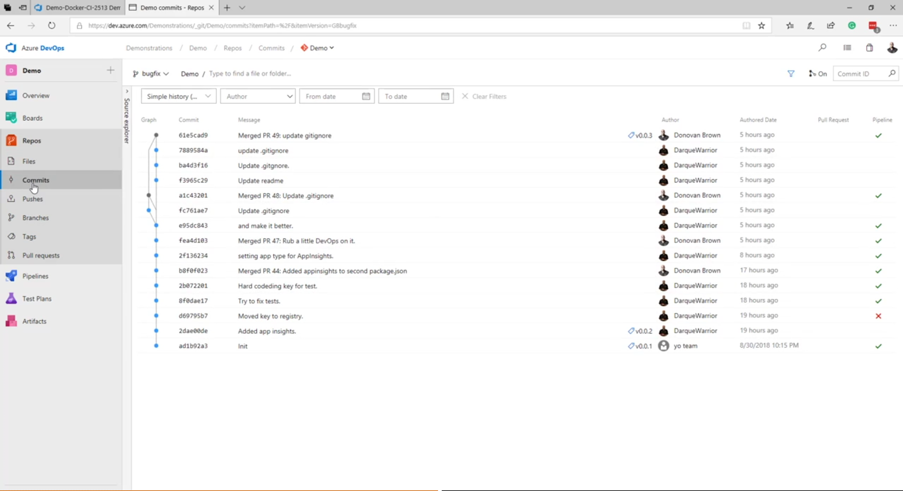Click the file path search field
This screenshot has width=903, height=491.
pyautogui.click(x=250, y=74)
